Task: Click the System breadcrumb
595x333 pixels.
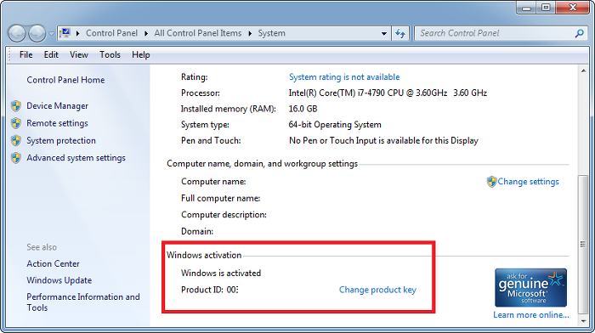Action: 272,33
